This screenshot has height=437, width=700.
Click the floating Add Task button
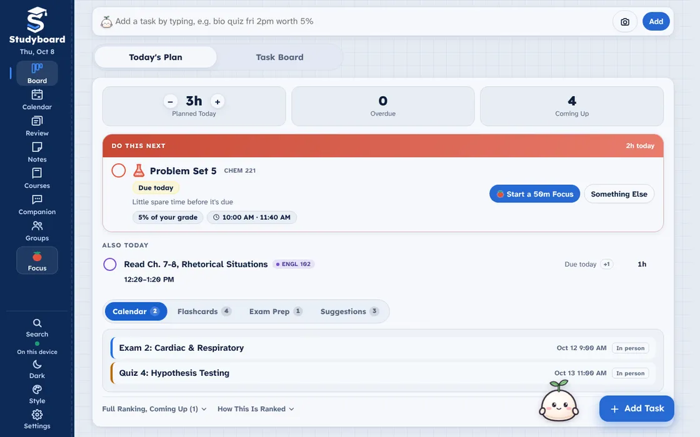[x=637, y=408]
